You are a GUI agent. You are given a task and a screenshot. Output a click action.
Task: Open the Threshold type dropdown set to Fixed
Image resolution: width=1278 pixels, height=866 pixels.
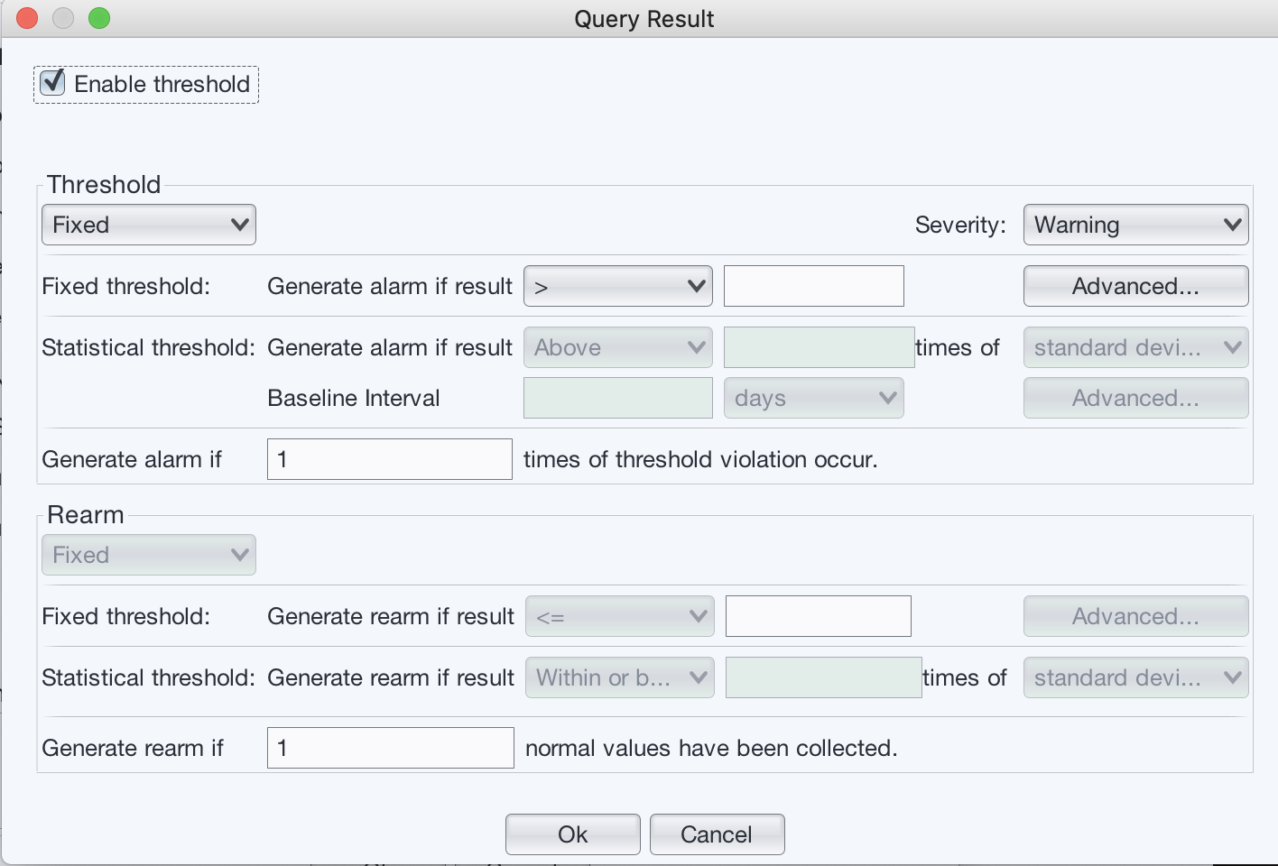point(149,225)
